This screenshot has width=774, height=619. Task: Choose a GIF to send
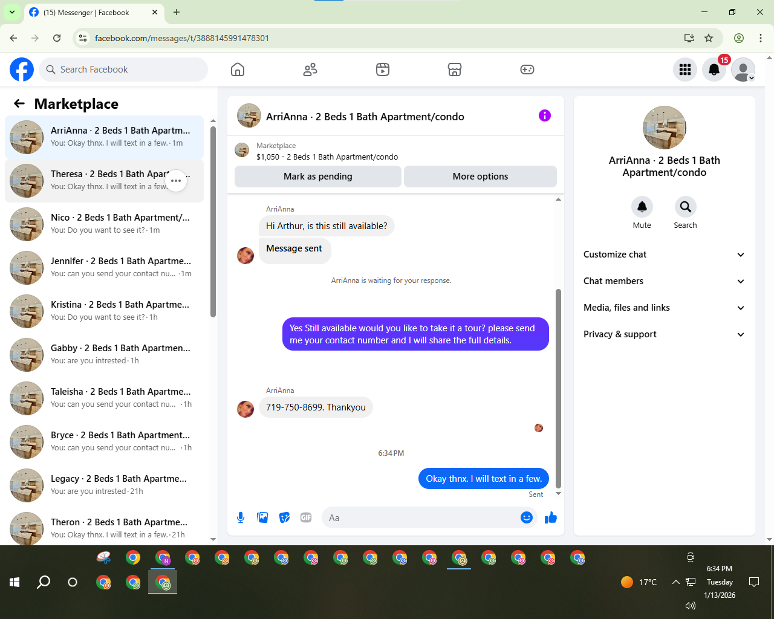[x=306, y=517]
